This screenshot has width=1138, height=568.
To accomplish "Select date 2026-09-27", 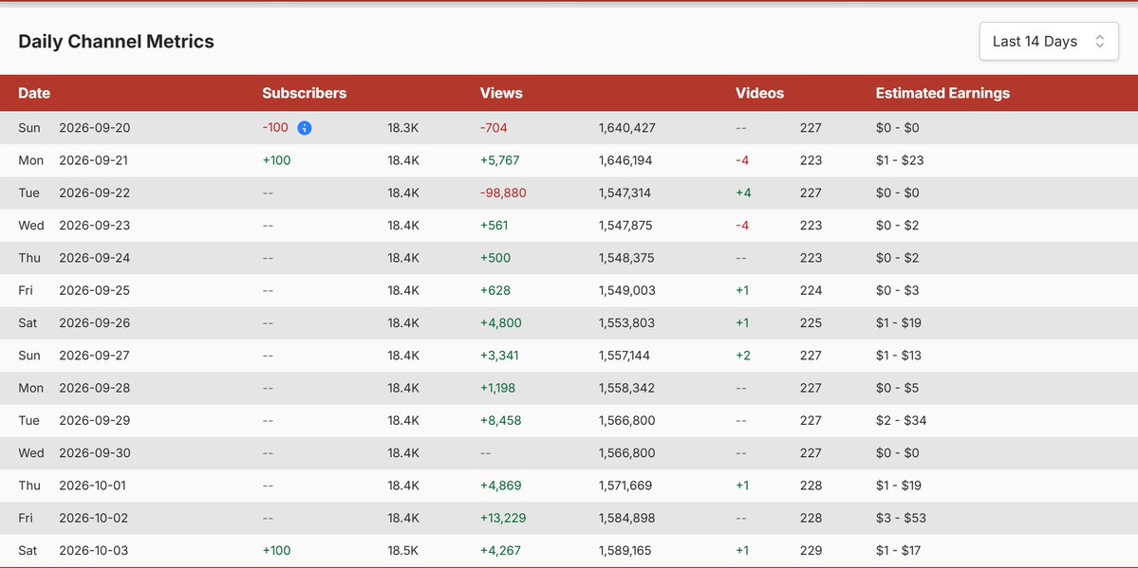I will (94, 356).
